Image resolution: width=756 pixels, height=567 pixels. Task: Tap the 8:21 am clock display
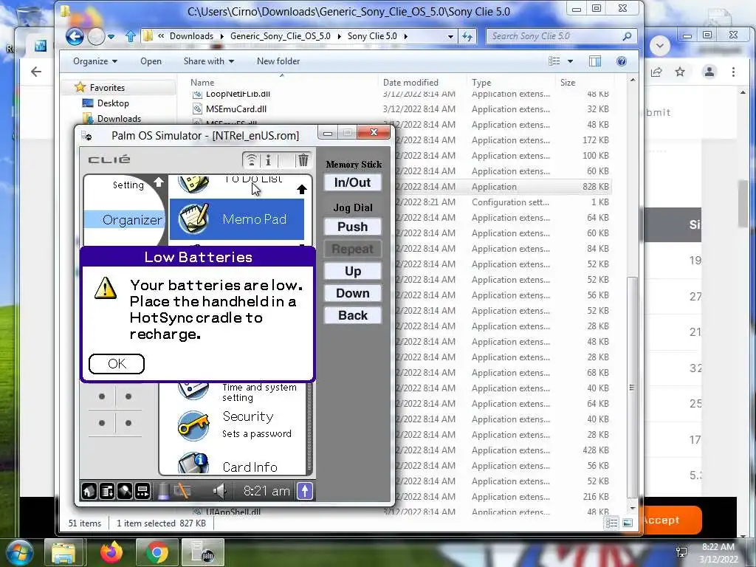tap(267, 491)
